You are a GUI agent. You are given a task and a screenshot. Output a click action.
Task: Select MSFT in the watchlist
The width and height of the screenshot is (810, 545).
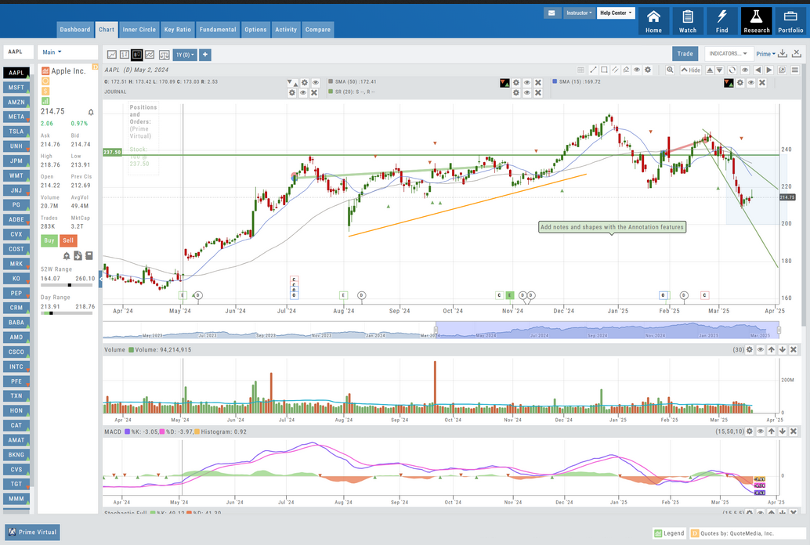coord(16,88)
